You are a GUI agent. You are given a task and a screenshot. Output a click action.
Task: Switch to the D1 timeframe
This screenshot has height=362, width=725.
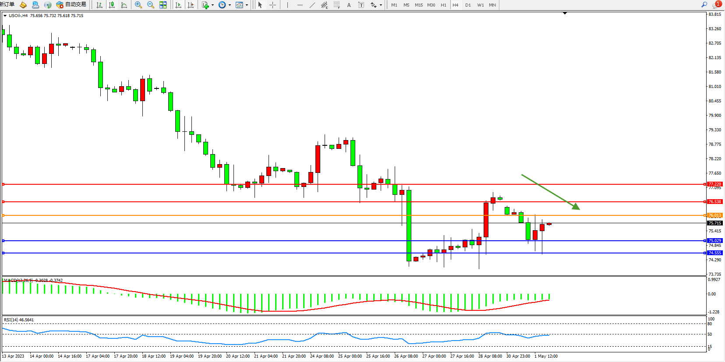pos(468,5)
